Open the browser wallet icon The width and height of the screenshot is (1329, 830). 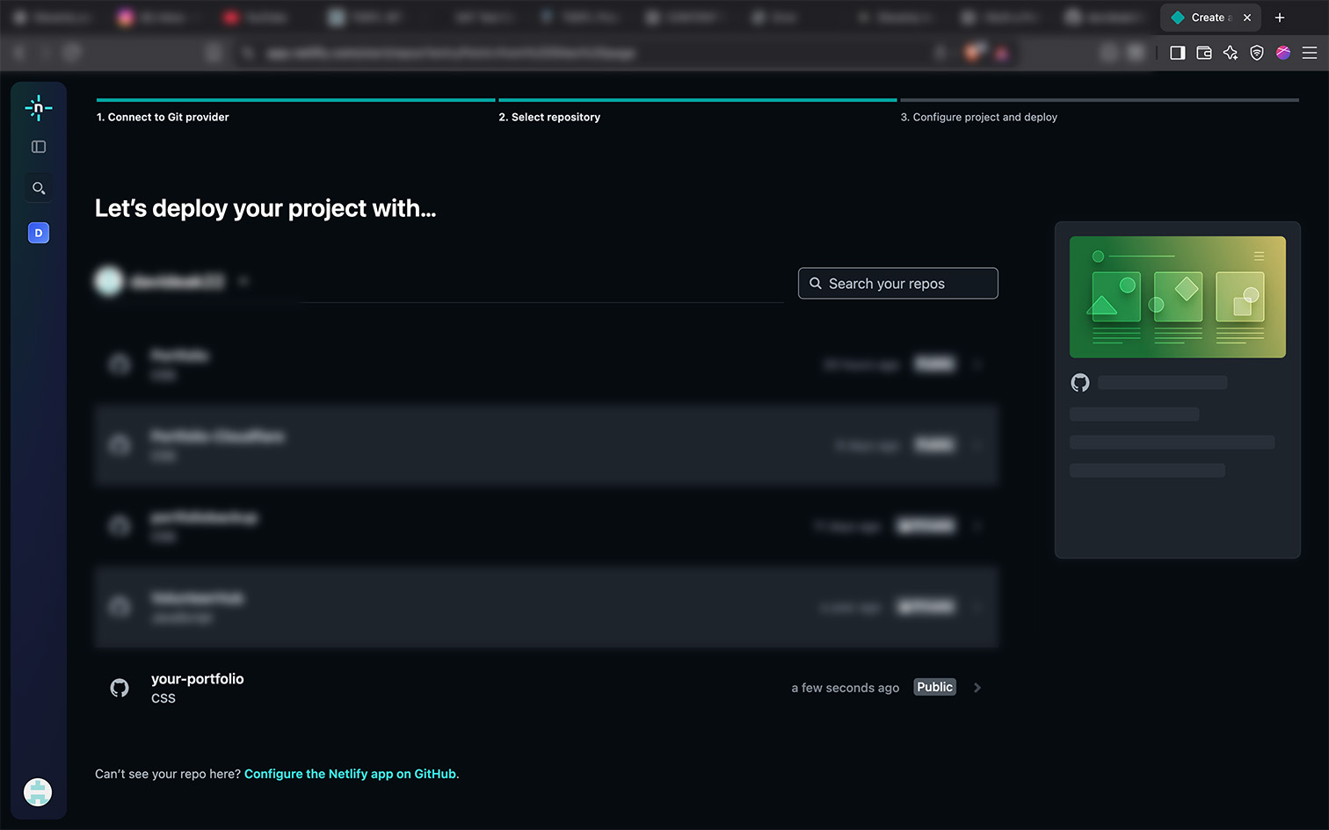point(1204,53)
